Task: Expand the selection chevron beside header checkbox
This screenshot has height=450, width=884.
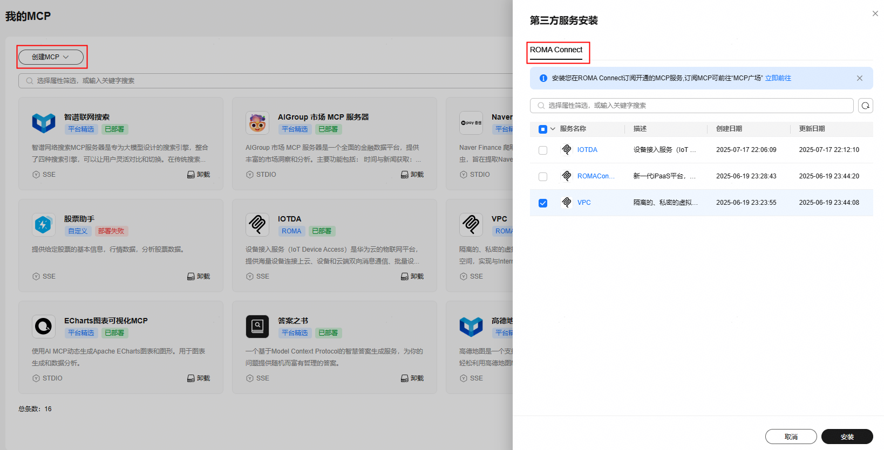Action: pyautogui.click(x=553, y=129)
